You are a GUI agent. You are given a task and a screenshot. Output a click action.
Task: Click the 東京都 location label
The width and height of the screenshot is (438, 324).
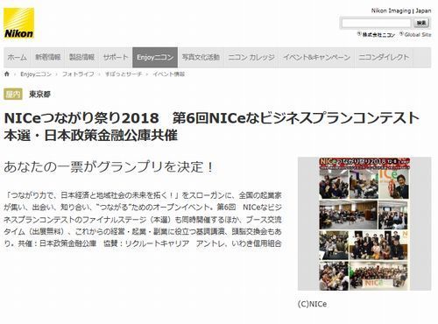click(40, 95)
